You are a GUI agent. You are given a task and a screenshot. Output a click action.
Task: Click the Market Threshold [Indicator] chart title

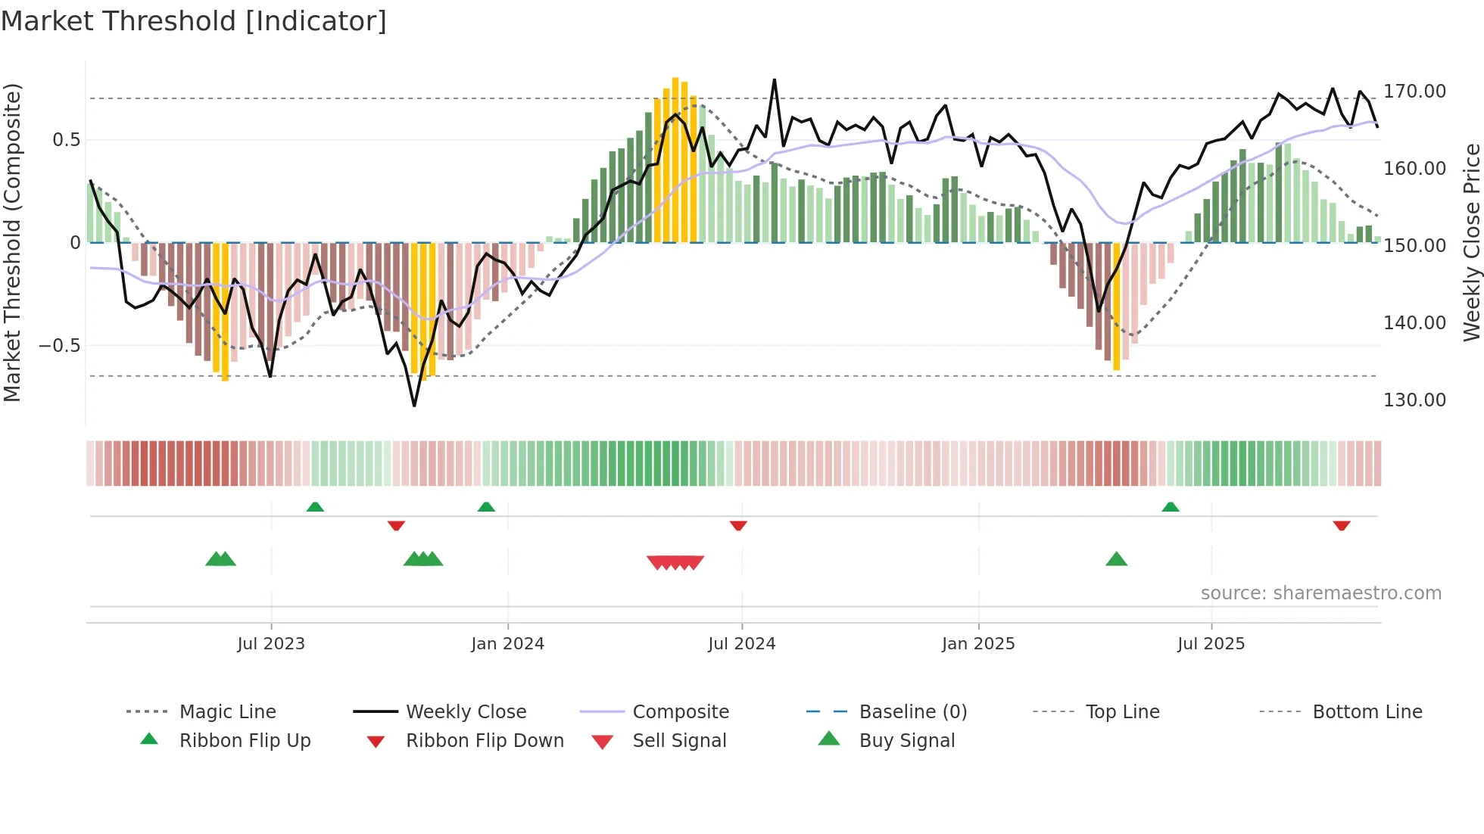click(194, 21)
